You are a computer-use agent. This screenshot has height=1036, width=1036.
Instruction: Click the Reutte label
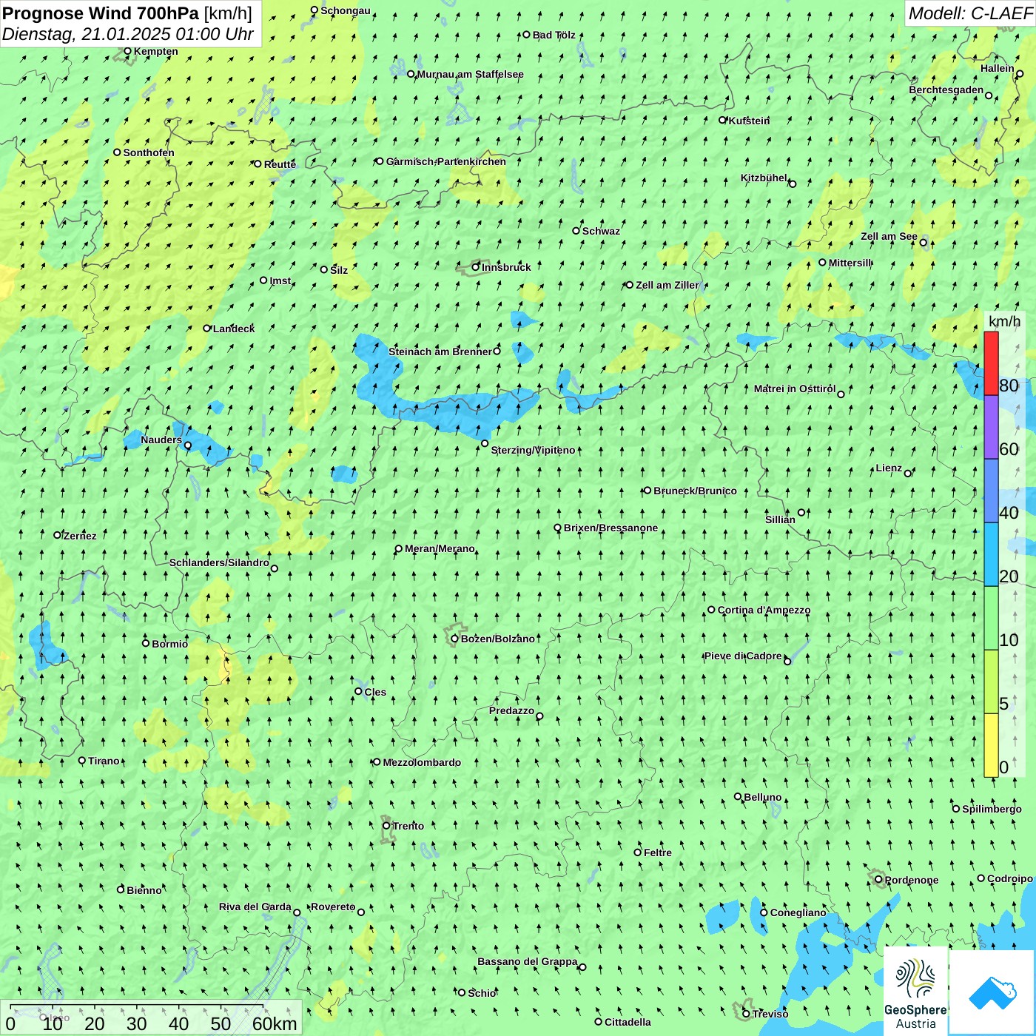point(280,164)
